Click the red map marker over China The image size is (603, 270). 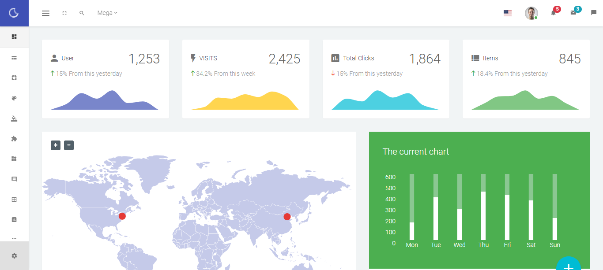click(x=287, y=217)
